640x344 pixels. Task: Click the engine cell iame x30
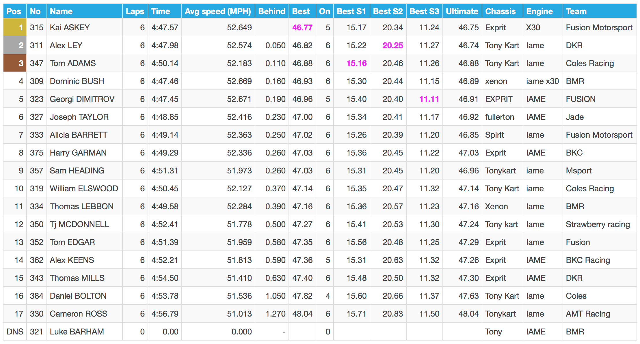[542, 81]
